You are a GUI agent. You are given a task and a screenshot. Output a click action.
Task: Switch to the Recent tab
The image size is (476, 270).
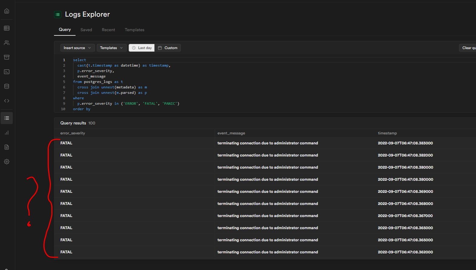tap(108, 30)
